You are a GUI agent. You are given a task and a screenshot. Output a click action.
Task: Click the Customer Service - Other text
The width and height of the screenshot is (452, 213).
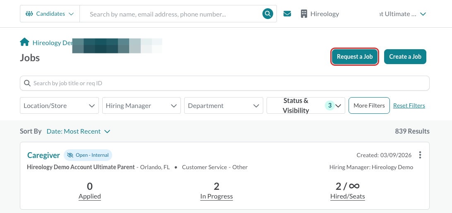(215, 167)
